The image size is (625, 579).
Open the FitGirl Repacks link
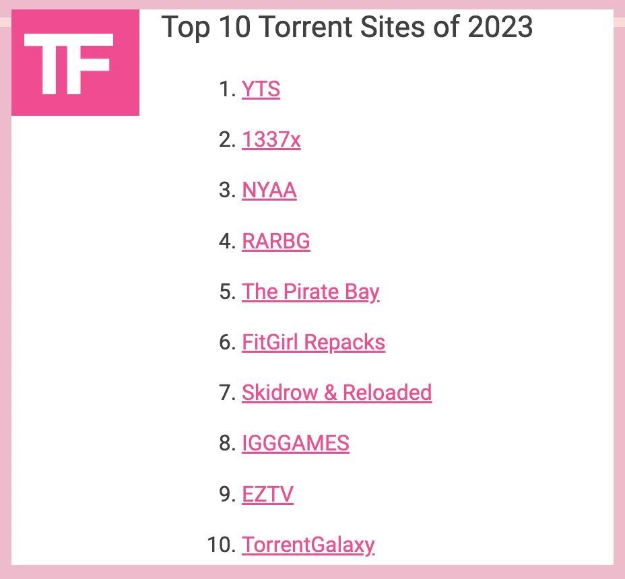point(313,342)
